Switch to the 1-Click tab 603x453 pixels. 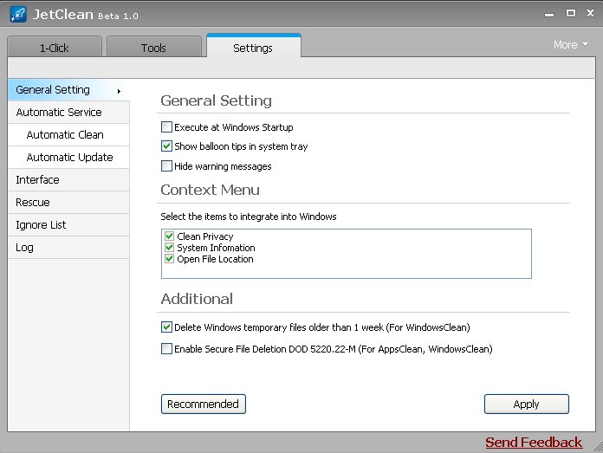(55, 48)
